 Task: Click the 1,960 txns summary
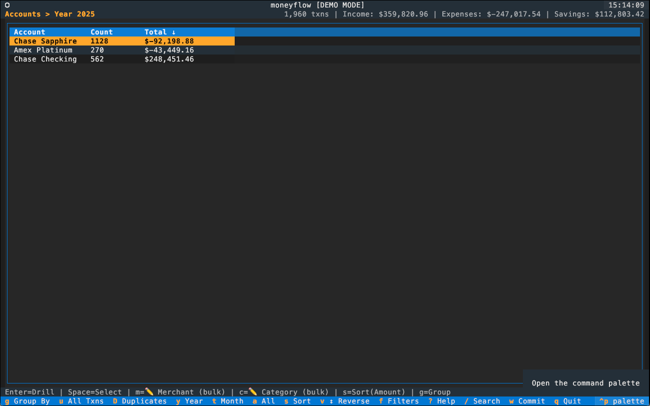(307, 14)
